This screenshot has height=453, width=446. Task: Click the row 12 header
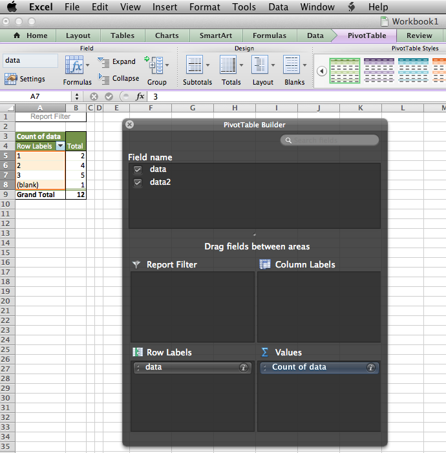point(8,224)
